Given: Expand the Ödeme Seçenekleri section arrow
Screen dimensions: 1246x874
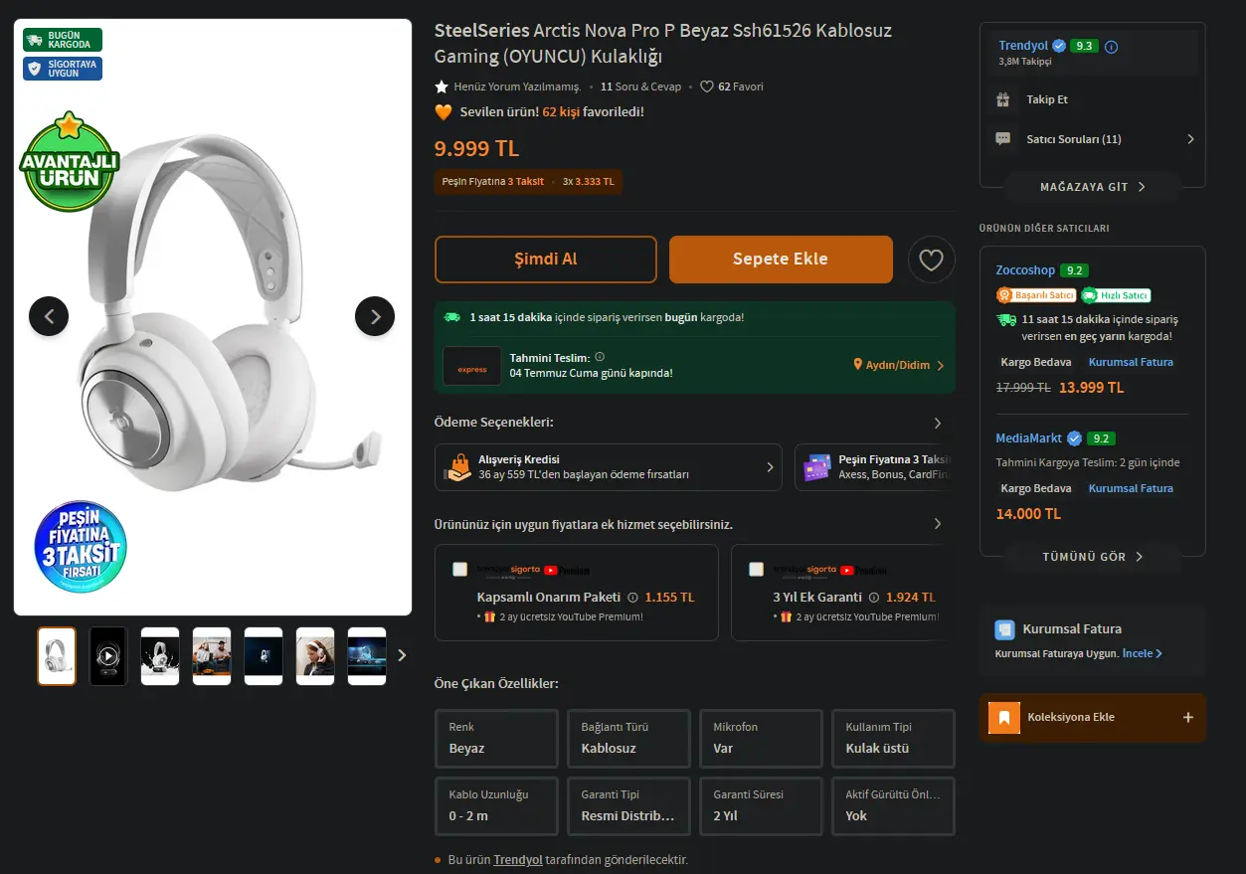Looking at the screenshot, I should [937, 423].
